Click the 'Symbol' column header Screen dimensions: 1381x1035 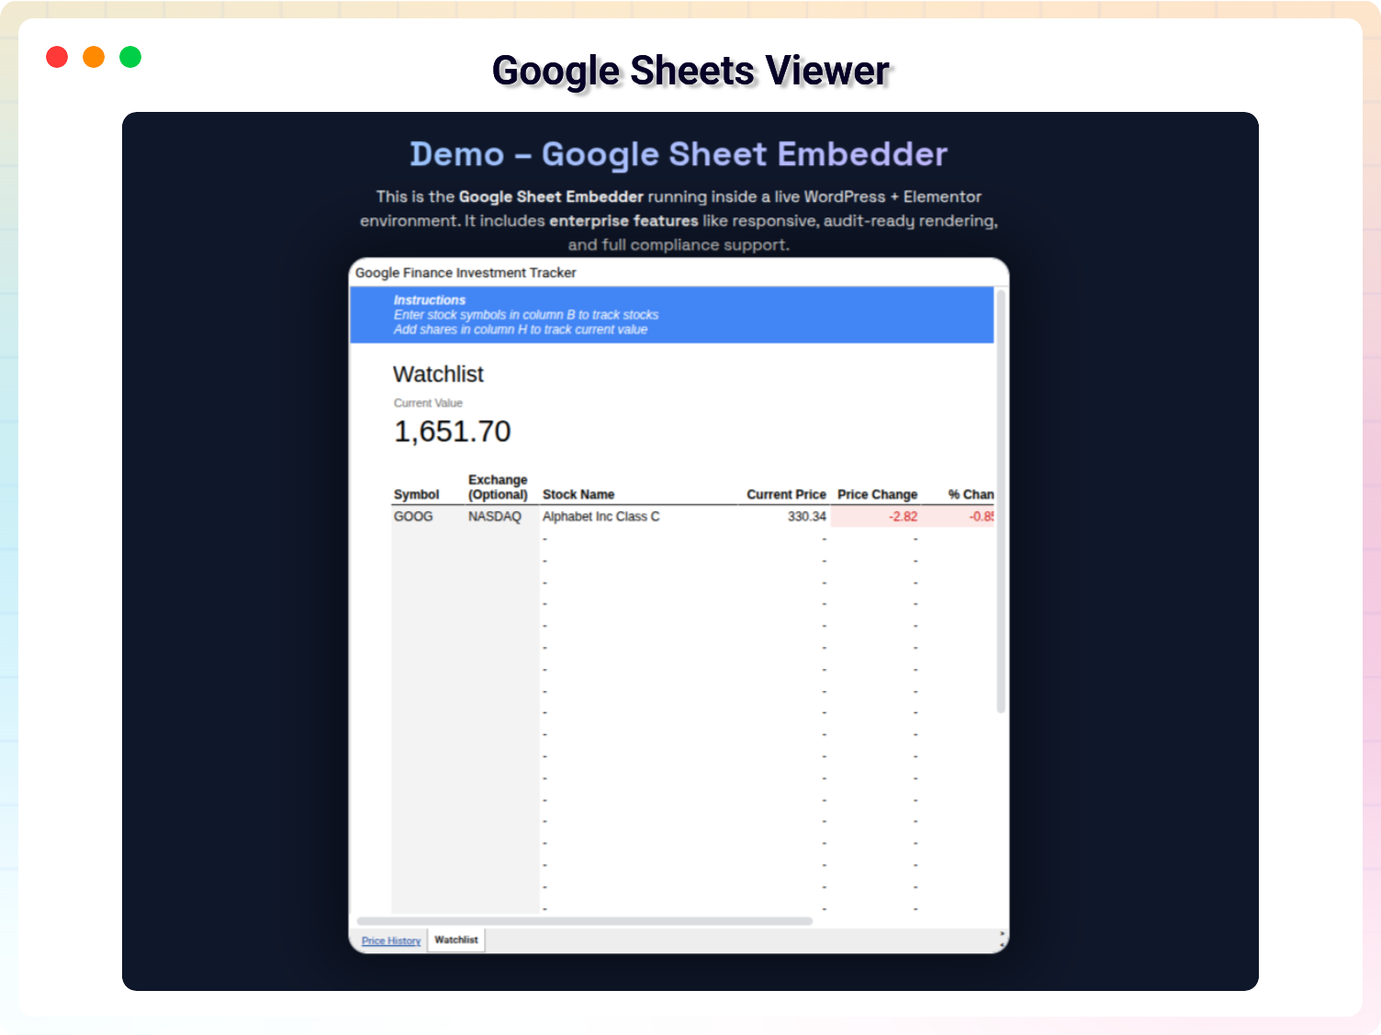[x=417, y=495]
